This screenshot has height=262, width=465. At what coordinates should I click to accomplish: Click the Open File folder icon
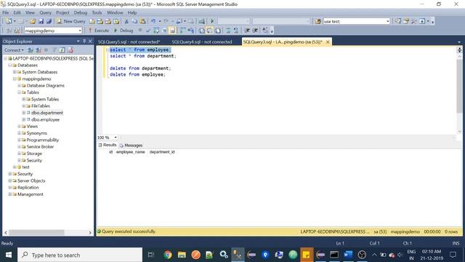(x=33, y=21)
